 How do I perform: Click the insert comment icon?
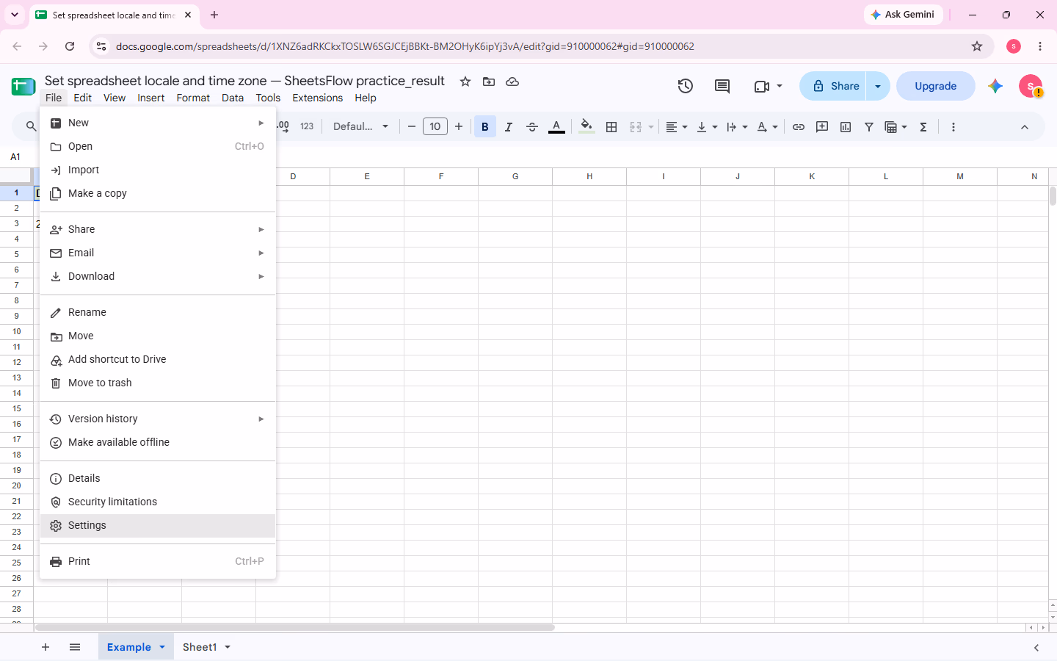[822, 127]
